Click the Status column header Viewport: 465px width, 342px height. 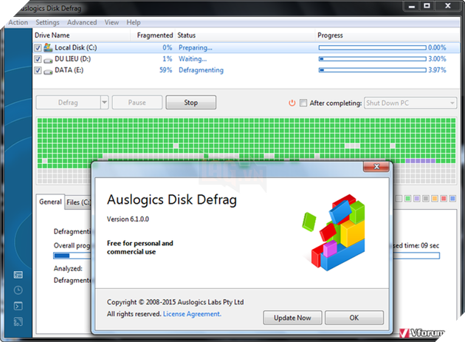(x=187, y=35)
